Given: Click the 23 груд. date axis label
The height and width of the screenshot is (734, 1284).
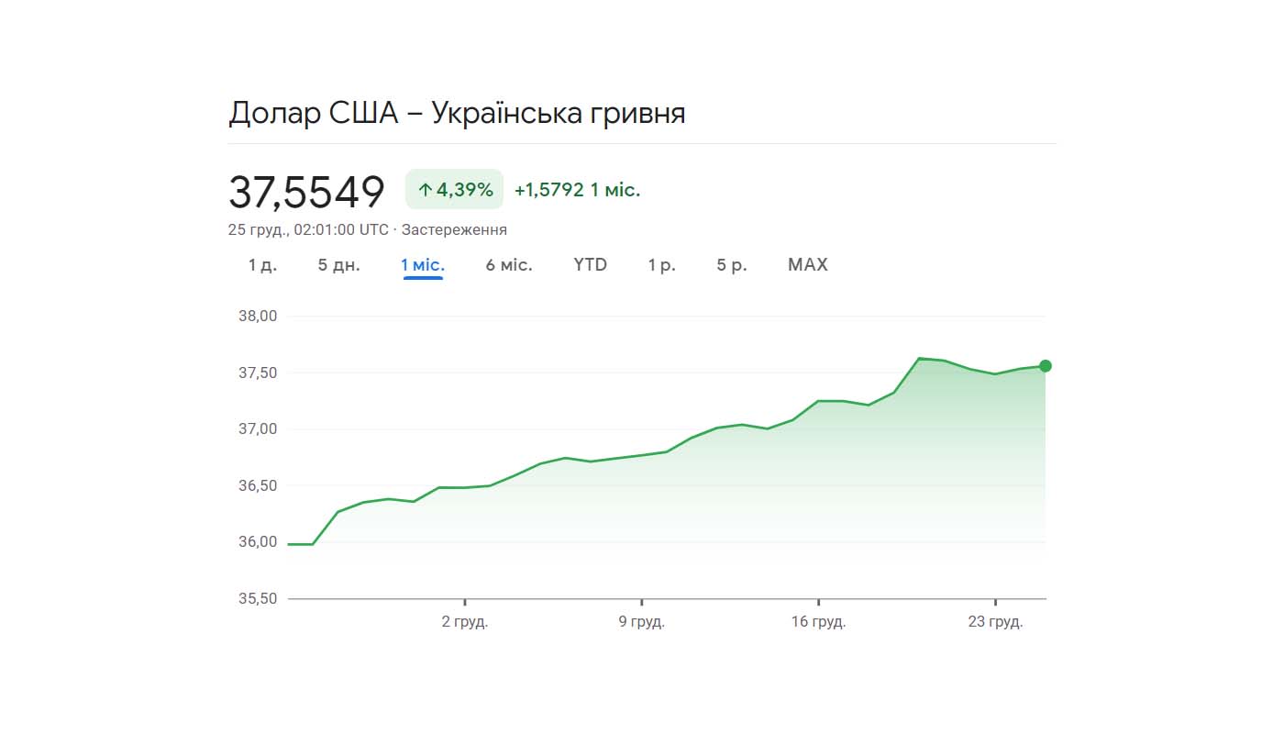Looking at the screenshot, I should click(x=995, y=622).
